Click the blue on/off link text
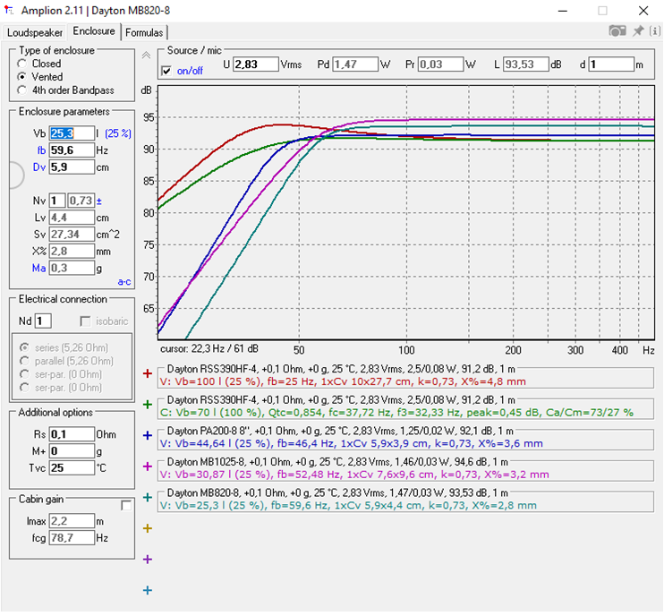The height and width of the screenshot is (616, 664). (x=190, y=71)
